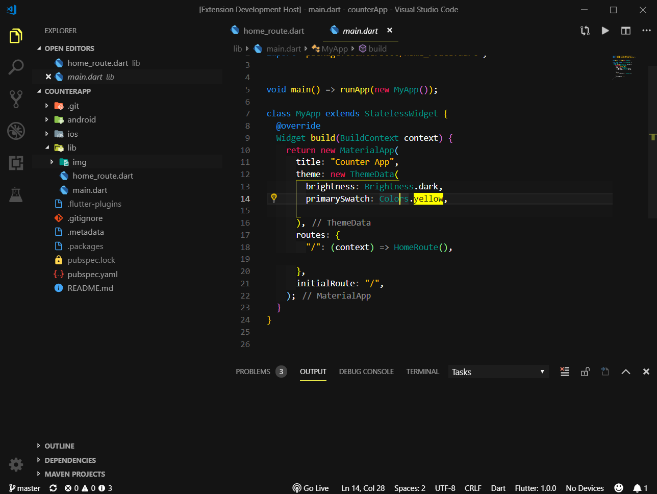Click the minimap thumbnail to jump in file
657x494 pixels.
point(623,66)
